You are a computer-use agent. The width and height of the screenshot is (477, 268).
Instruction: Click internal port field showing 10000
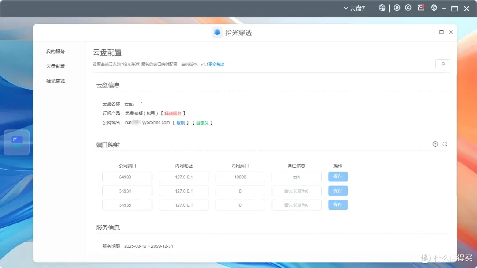pyautogui.click(x=240, y=177)
